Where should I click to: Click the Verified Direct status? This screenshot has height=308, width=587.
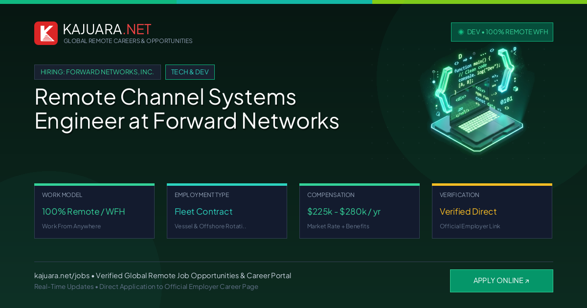468,212
